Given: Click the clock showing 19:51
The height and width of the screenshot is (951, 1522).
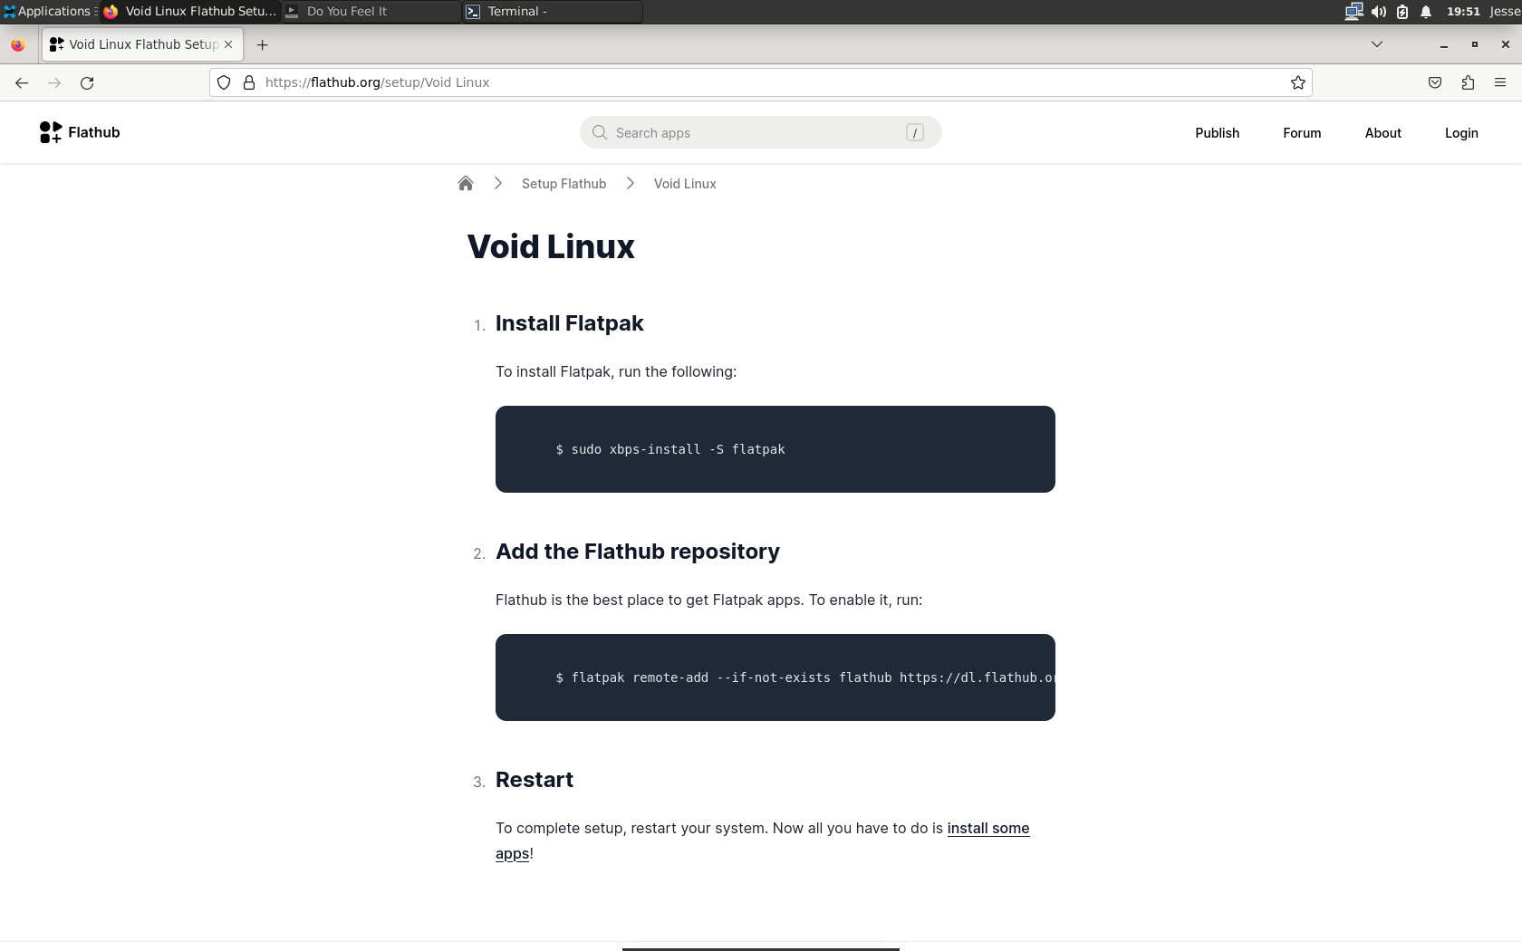Looking at the screenshot, I should point(1462,12).
